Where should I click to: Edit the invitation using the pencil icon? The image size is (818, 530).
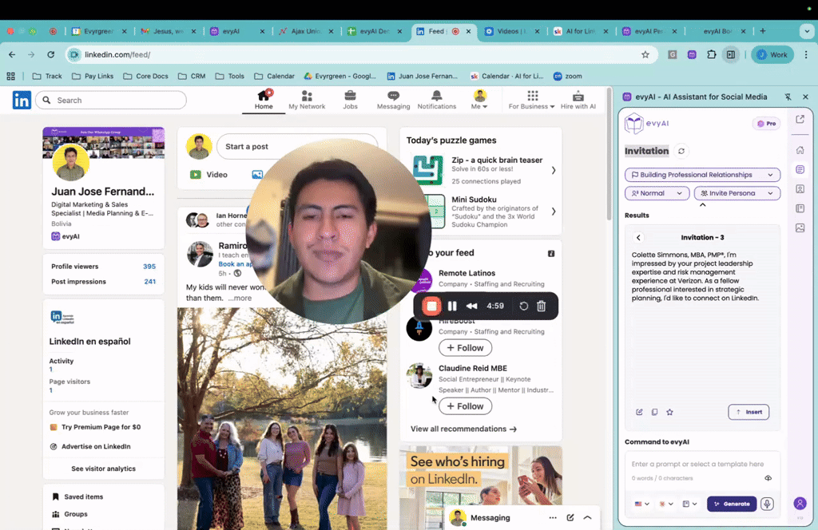(x=639, y=412)
